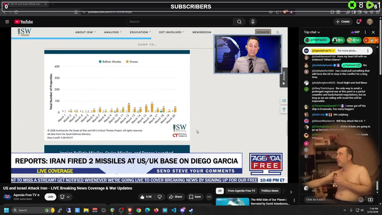Screen dimensions: 382x215
Task: Open Visual Studio Code from the taskbar
Action: [x=174, y=210]
